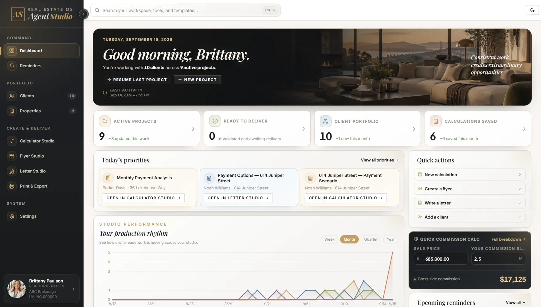Expand the Ready to Deliver card chevron
The image size is (541, 307).
pos(304,129)
